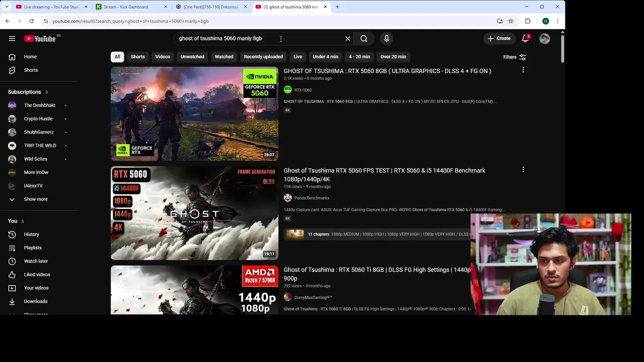Select the Over 20 min chip
This screenshot has height=362, width=644.
393,57
